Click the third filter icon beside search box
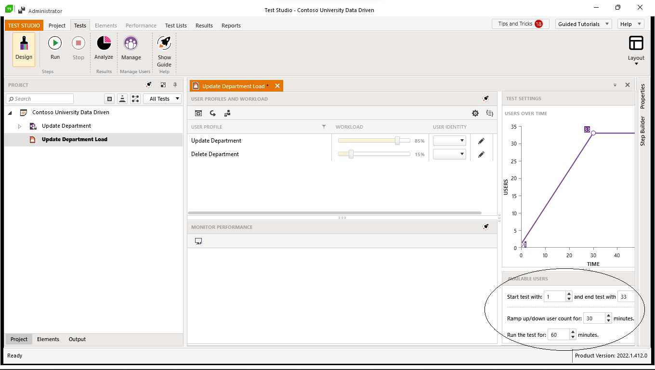 pyautogui.click(x=135, y=99)
